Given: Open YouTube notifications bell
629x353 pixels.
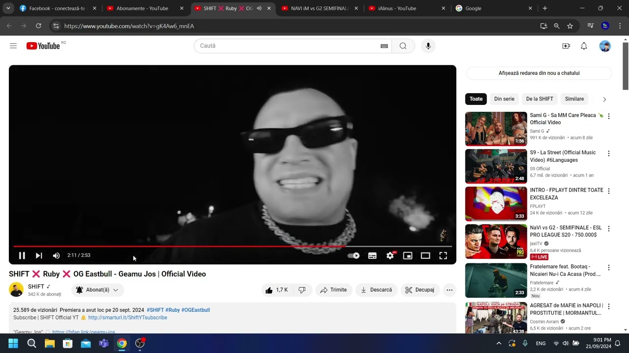Looking at the screenshot, I should pyautogui.click(x=584, y=46).
